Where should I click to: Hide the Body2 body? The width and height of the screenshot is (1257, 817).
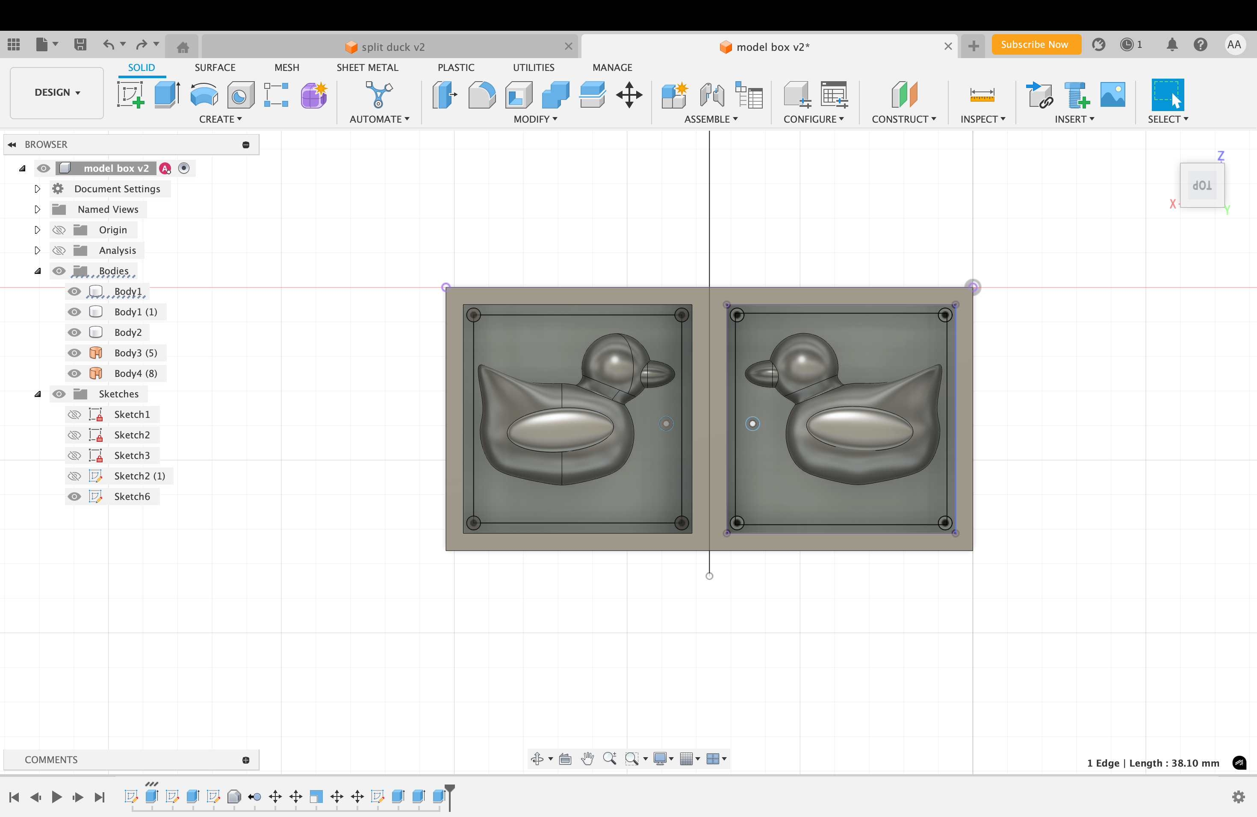pyautogui.click(x=74, y=332)
